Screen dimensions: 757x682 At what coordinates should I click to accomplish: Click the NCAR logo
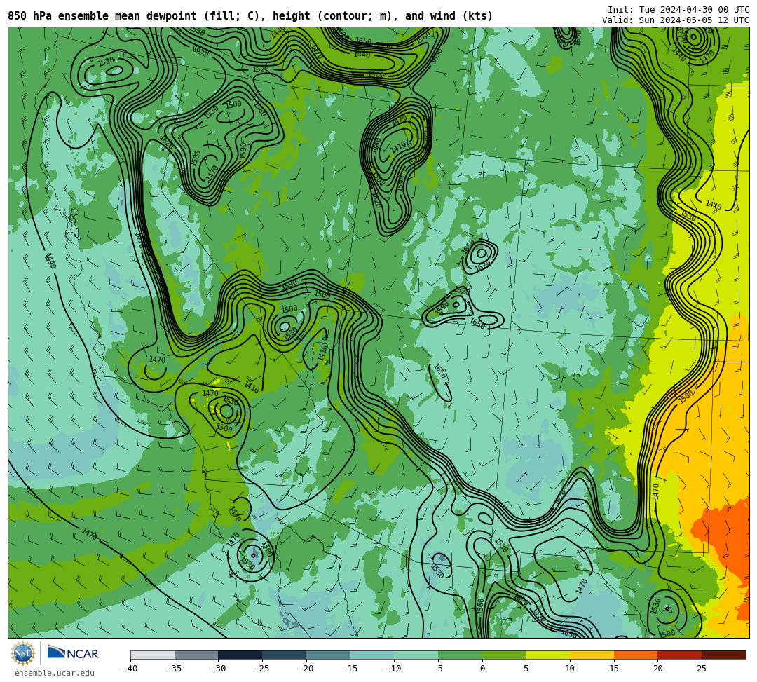click(x=73, y=653)
